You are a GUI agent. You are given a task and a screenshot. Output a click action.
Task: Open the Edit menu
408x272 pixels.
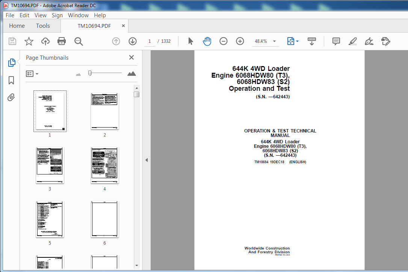(x=24, y=15)
